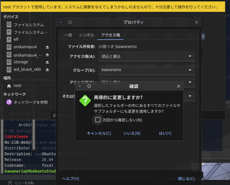Viewport: 230px width, 185px height.
Task: Open グループ(U) kawanerio dropdown
Action: pyautogui.click(x=147, y=70)
